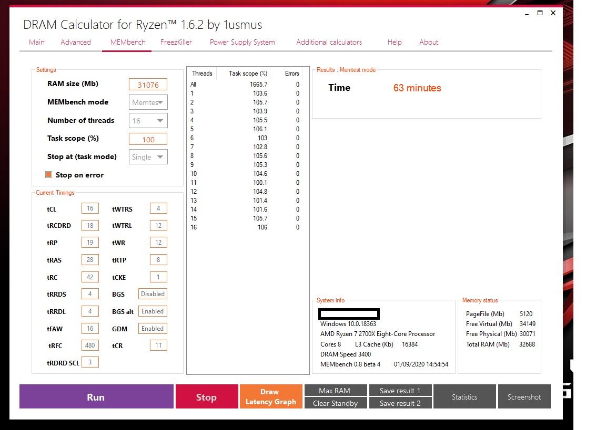Maximize the DRAM Calculator window
The height and width of the screenshot is (430, 606).
pos(540,13)
